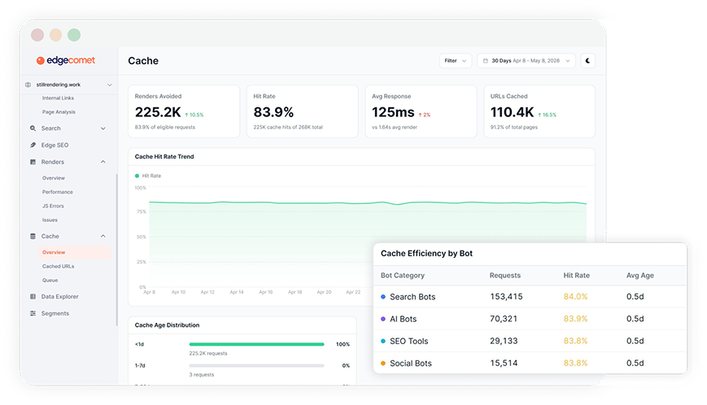The image size is (707, 405).
Task: Expand the Search section chevron
Action: [103, 128]
